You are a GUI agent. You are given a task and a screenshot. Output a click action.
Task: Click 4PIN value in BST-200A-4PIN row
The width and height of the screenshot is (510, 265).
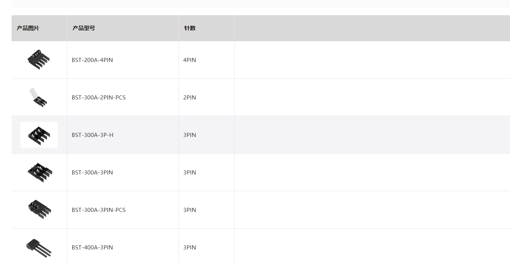(190, 60)
